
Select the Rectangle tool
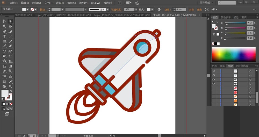pos(4,41)
